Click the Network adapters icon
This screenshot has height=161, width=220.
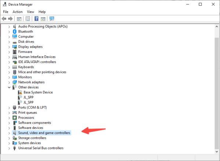pos(15,82)
